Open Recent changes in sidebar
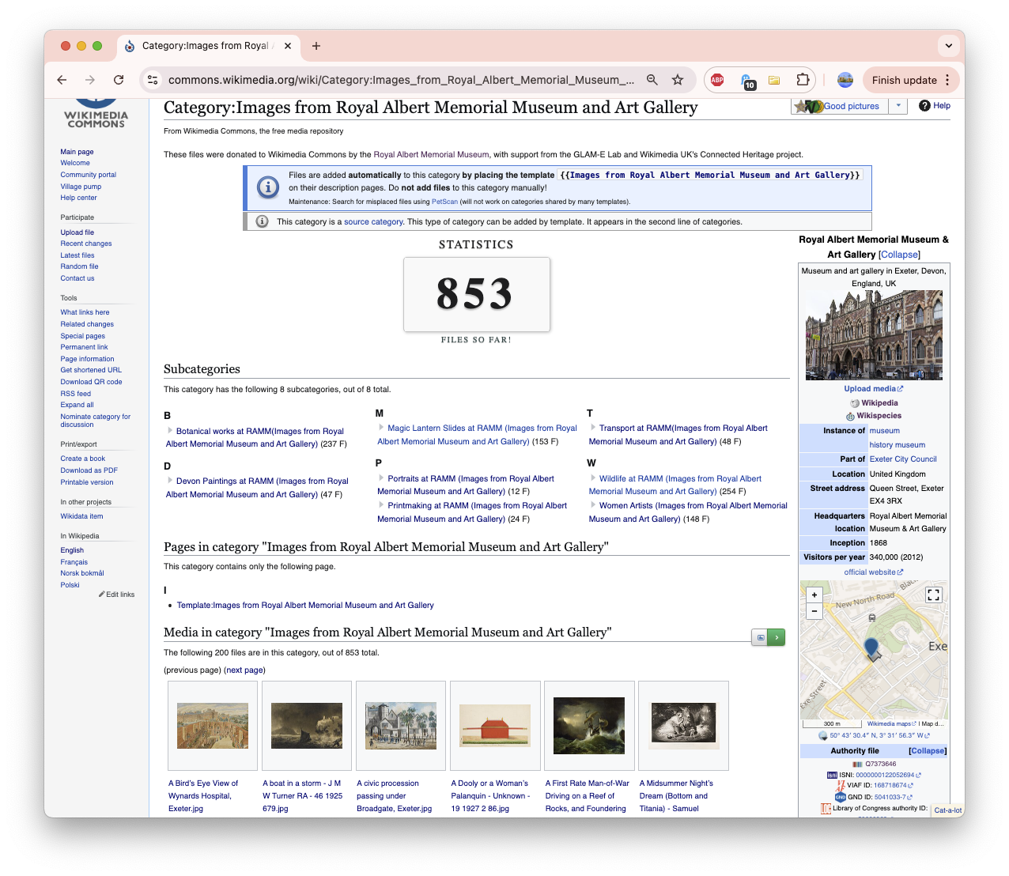Image resolution: width=1009 pixels, height=876 pixels. click(x=86, y=244)
